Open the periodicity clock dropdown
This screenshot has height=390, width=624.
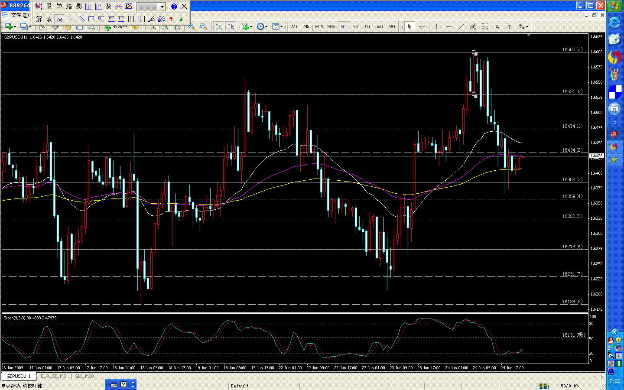(262, 26)
